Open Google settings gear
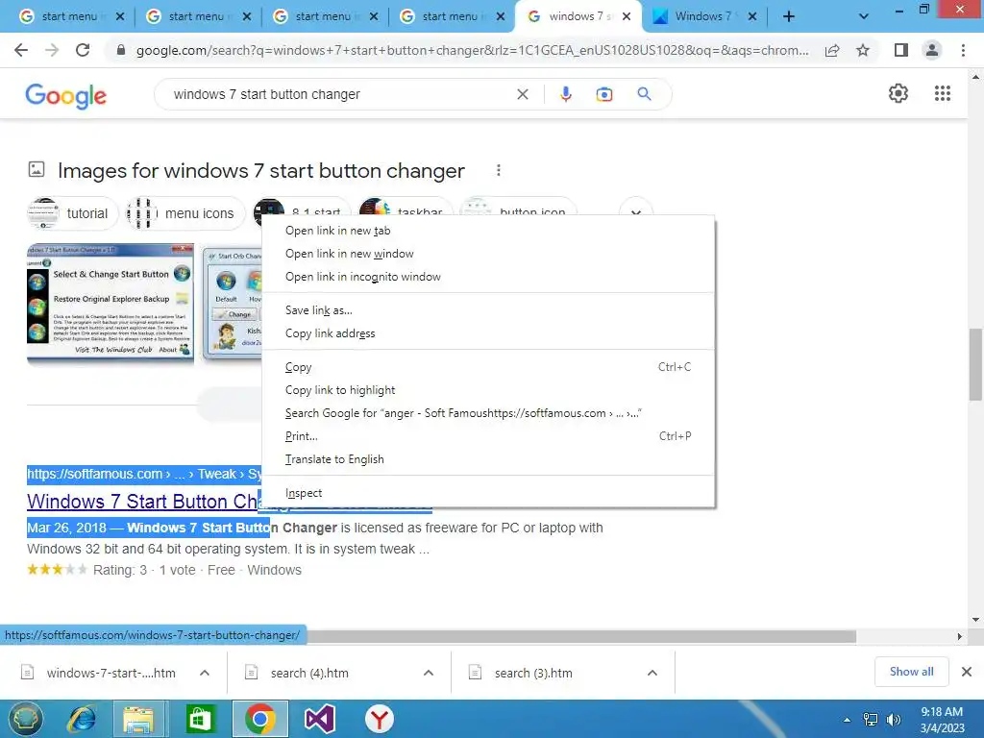The image size is (984, 738). 898,93
